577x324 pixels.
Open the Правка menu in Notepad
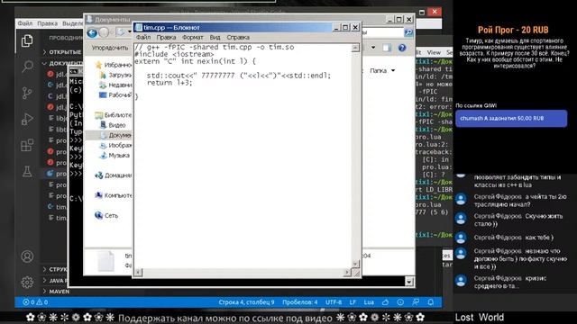(166, 38)
